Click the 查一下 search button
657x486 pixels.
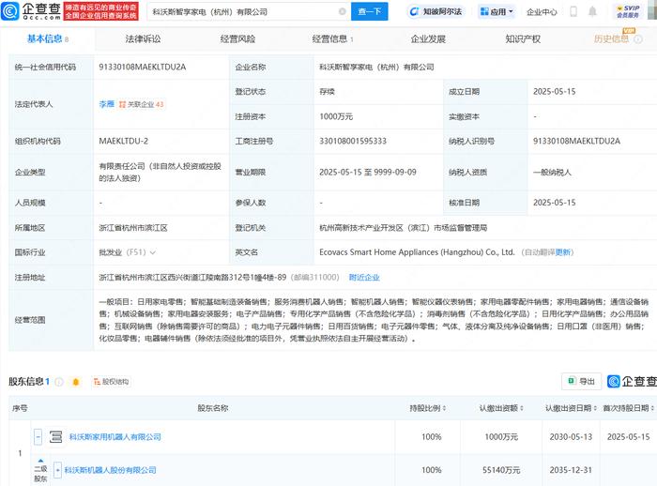click(x=369, y=12)
